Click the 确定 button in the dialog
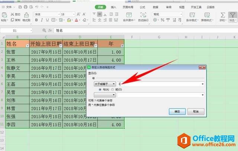Screen dimensions: 238x151 pyautogui.click(x=177, y=111)
